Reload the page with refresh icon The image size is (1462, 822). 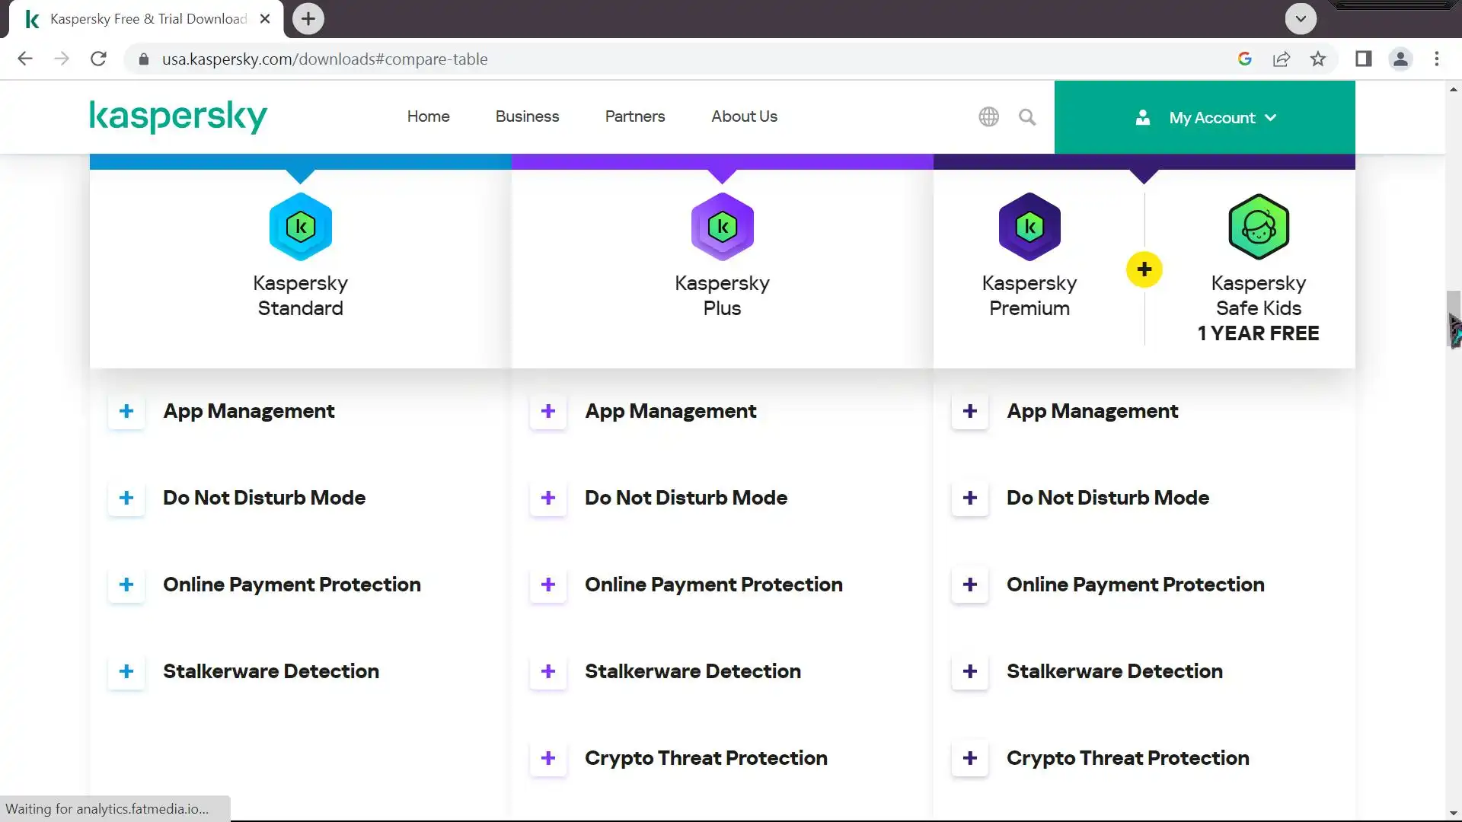[98, 59]
